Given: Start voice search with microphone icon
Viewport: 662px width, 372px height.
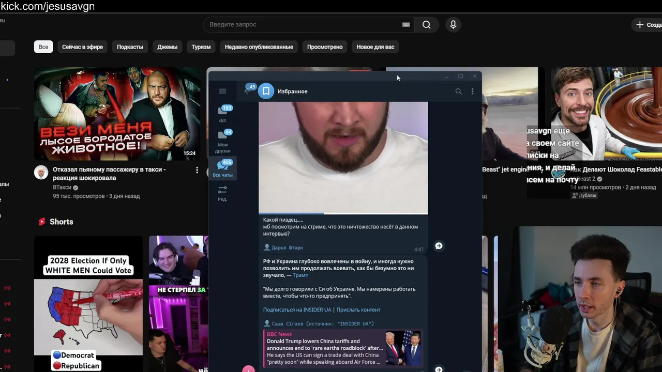Looking at the screenshot, I should point(453,24).
